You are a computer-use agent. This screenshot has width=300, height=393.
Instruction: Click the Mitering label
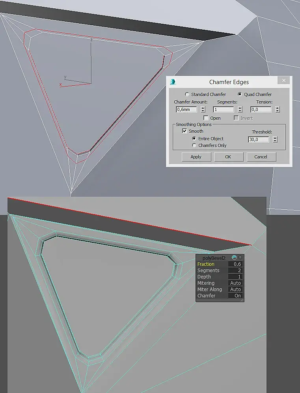(x=206, y=283)
